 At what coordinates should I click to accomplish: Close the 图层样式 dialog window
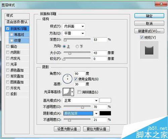161,4
